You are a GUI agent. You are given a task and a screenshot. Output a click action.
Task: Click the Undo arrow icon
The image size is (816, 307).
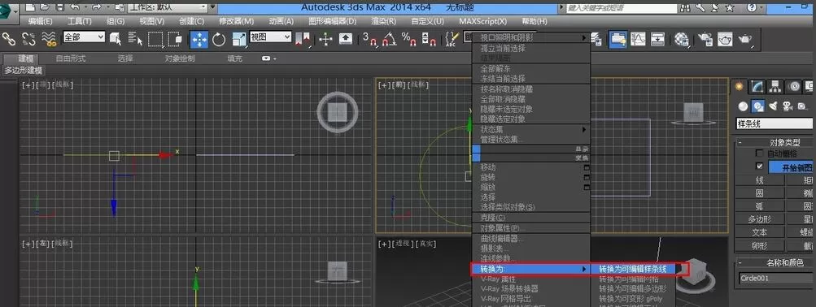point(74,7)
